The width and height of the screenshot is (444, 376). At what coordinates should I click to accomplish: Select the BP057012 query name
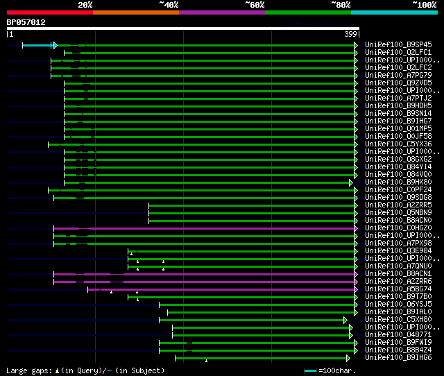pos(26,22)
